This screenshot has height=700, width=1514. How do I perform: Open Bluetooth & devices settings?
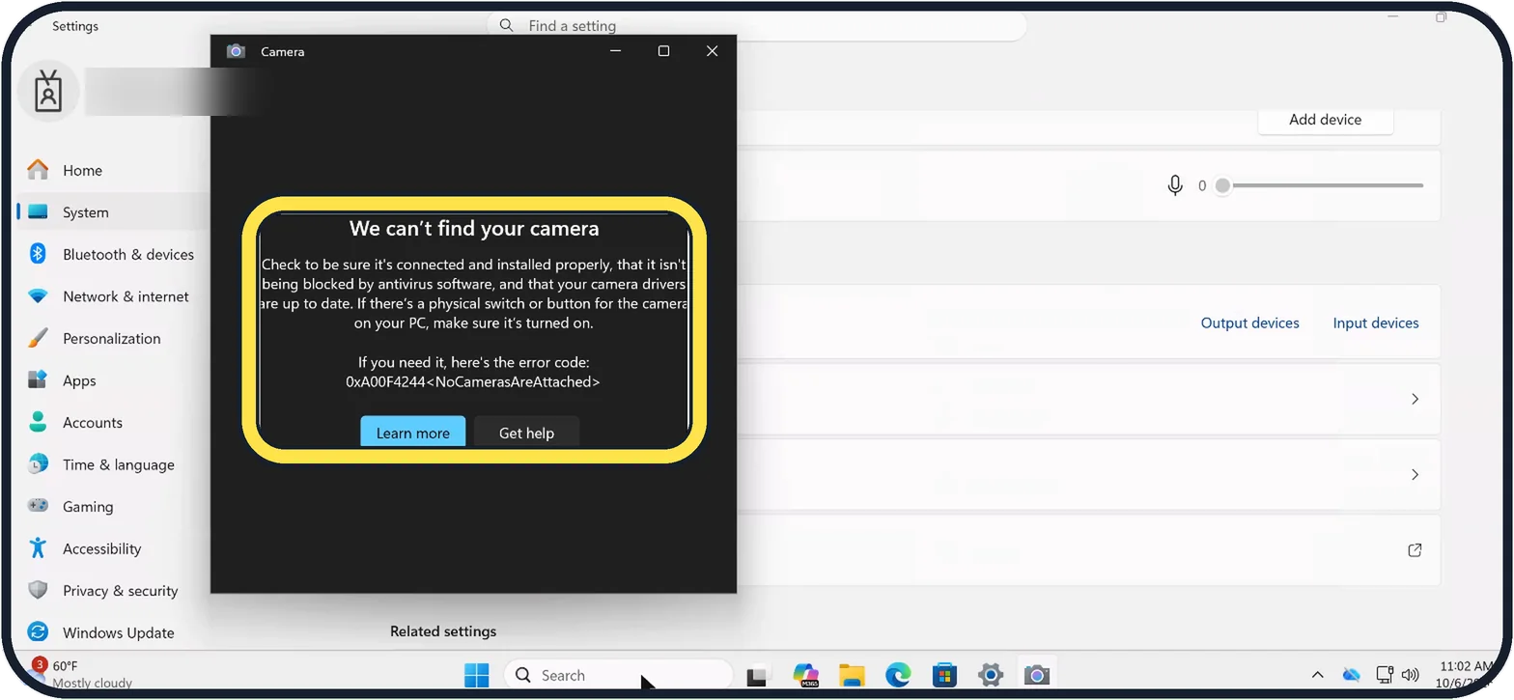(x=127, y=254)
